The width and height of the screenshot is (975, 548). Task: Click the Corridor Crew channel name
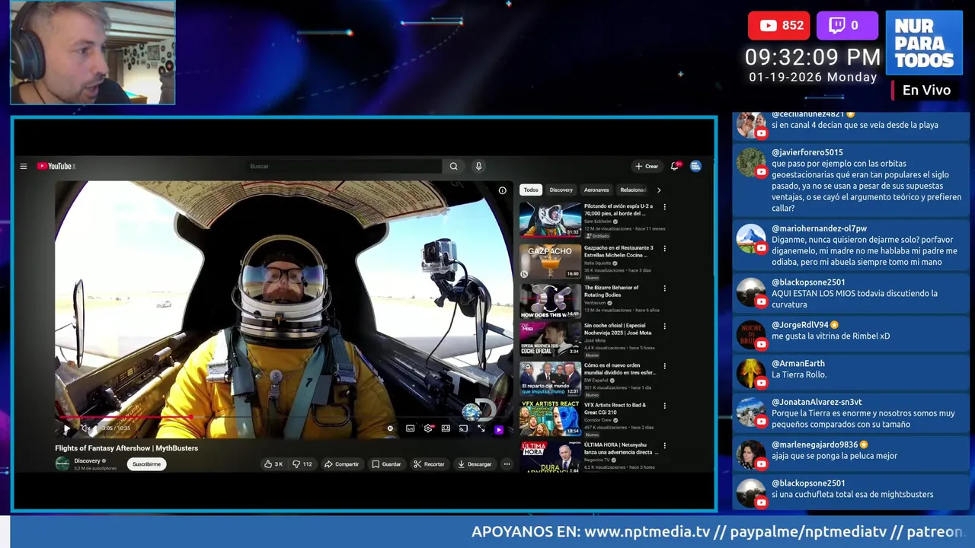pyautogui.click(x=598, y=420)
